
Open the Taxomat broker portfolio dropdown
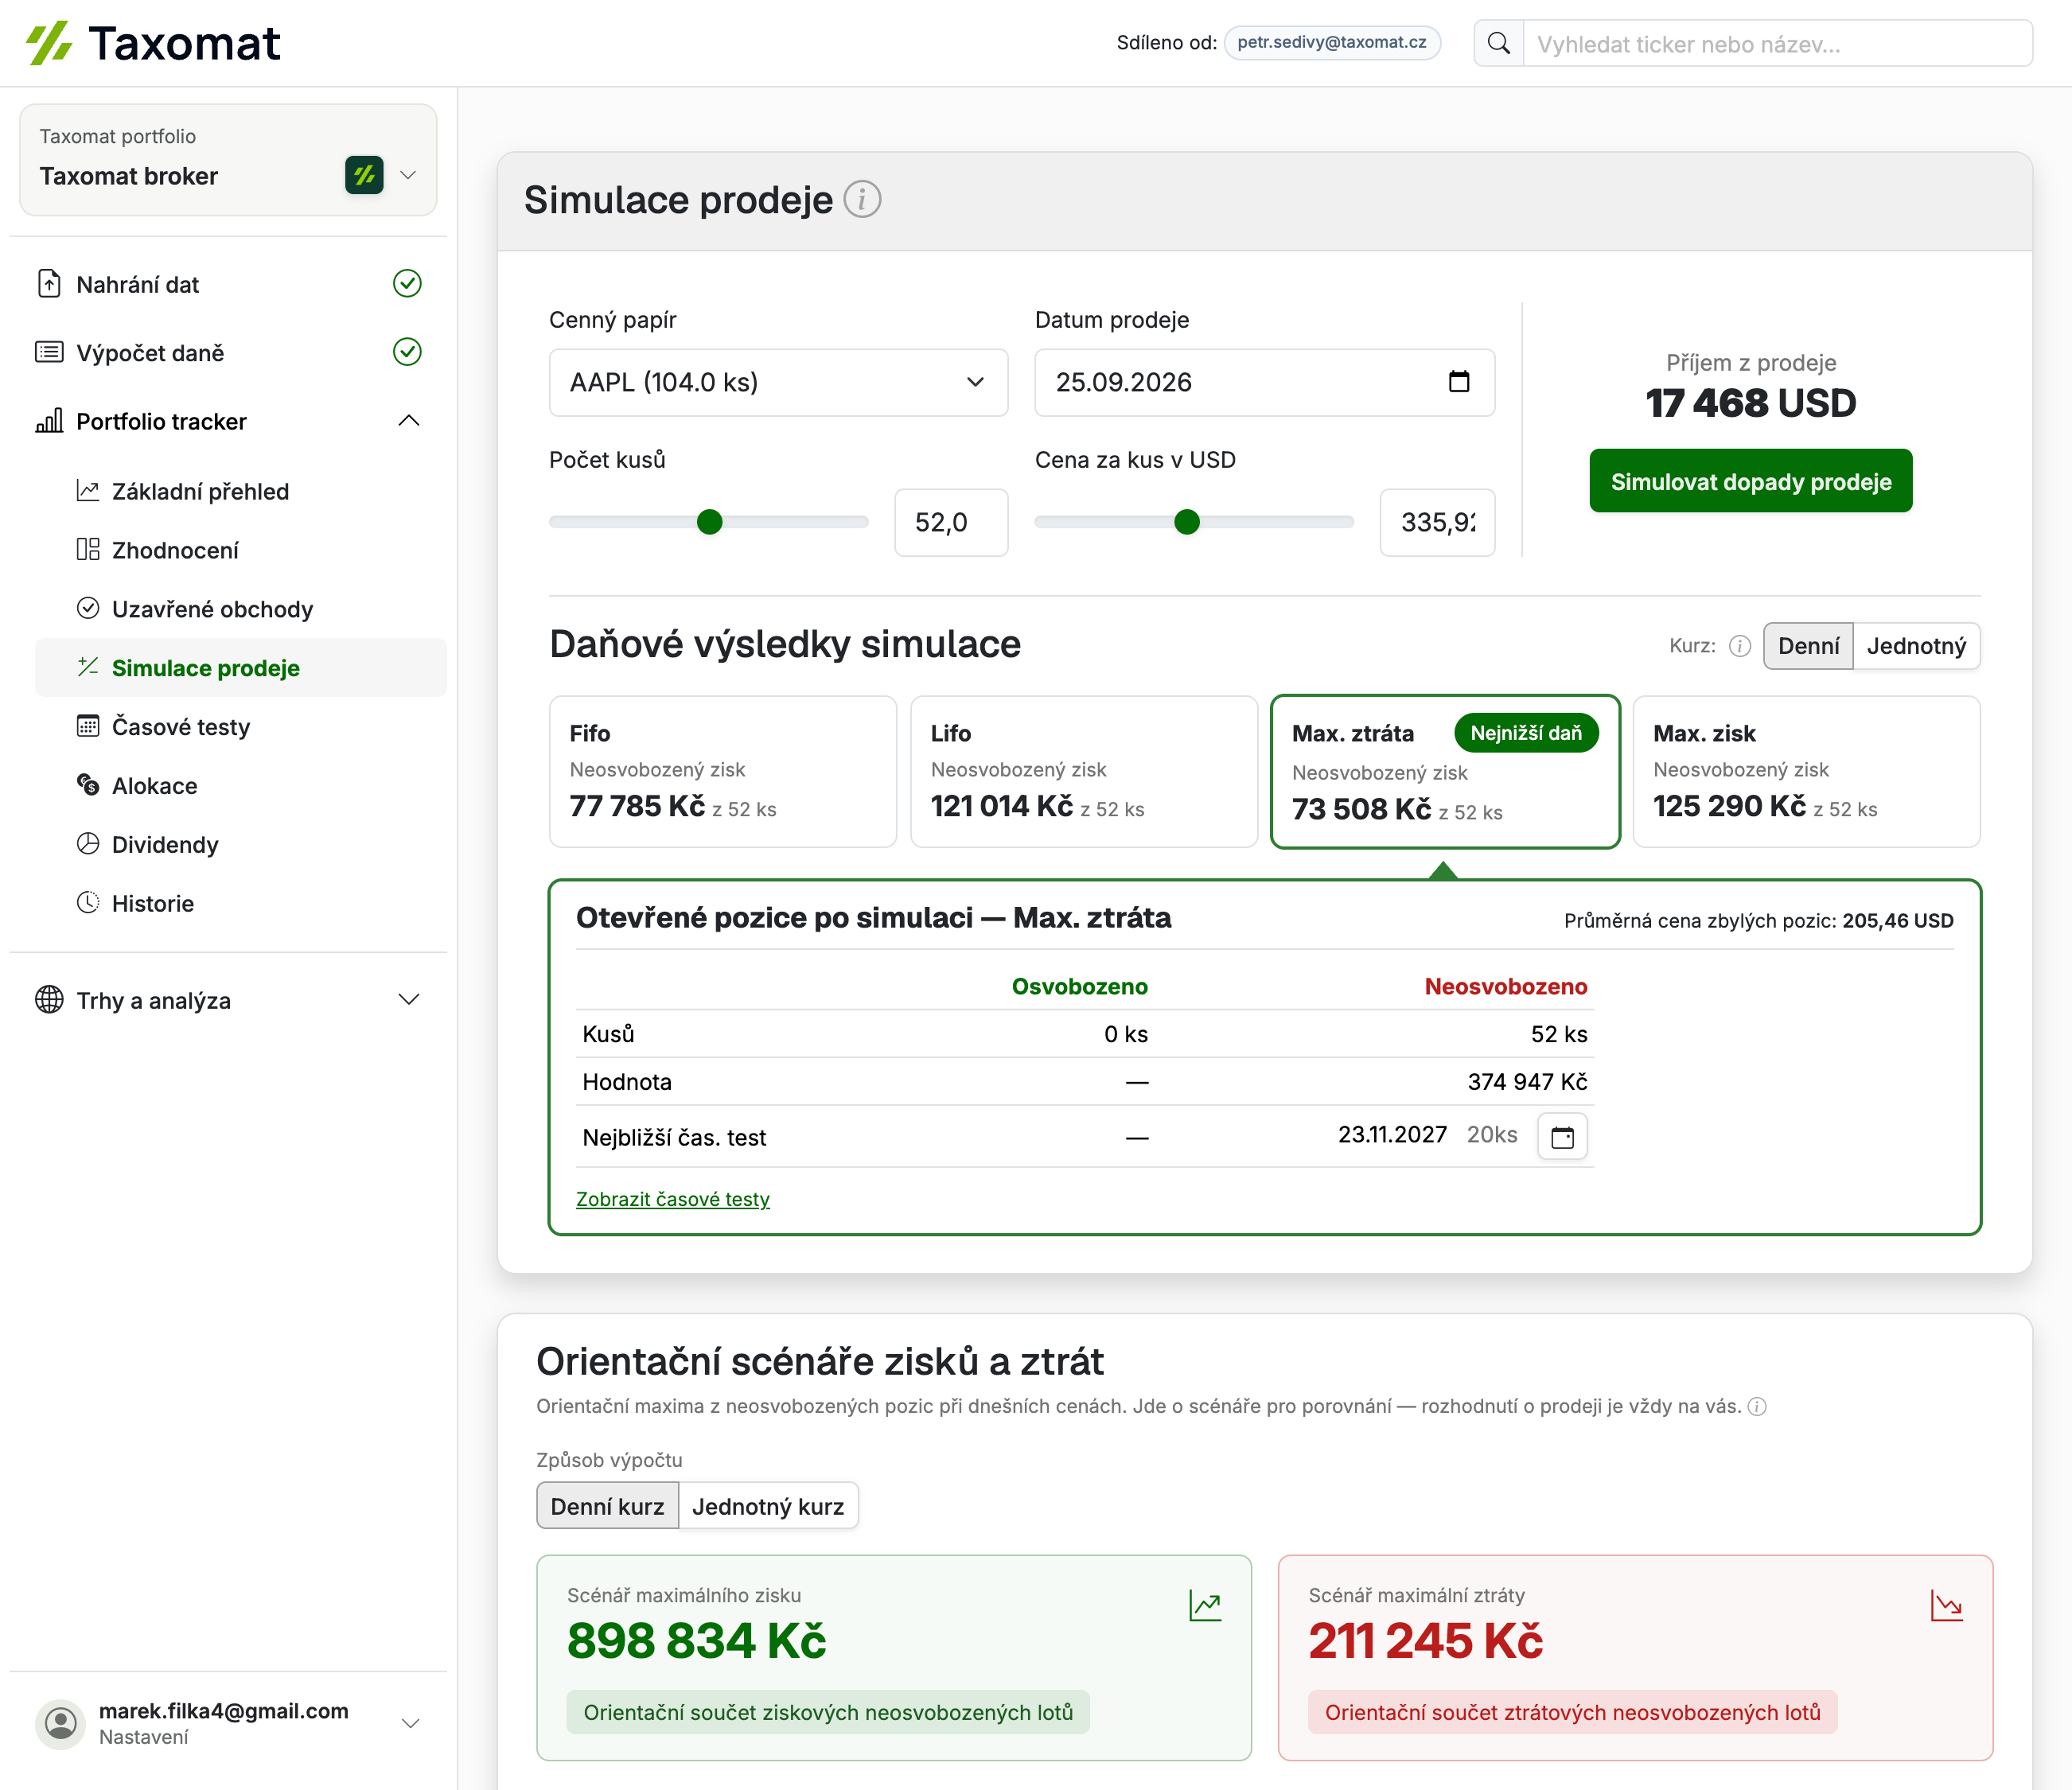pyautogui.click(x=228, y=160)
